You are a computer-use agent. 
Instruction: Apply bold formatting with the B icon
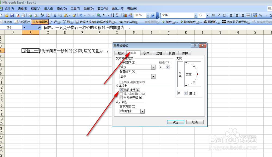click(213, 15)
